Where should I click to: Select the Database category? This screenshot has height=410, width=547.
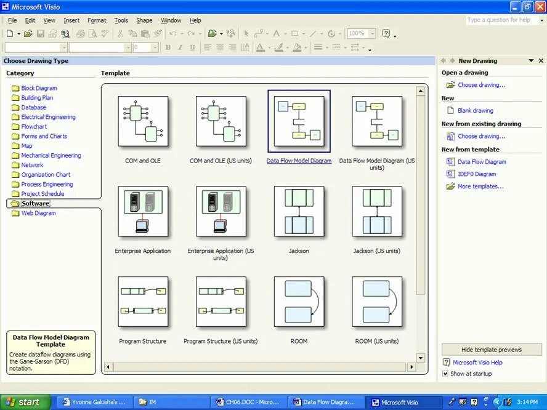coord(33,107)
